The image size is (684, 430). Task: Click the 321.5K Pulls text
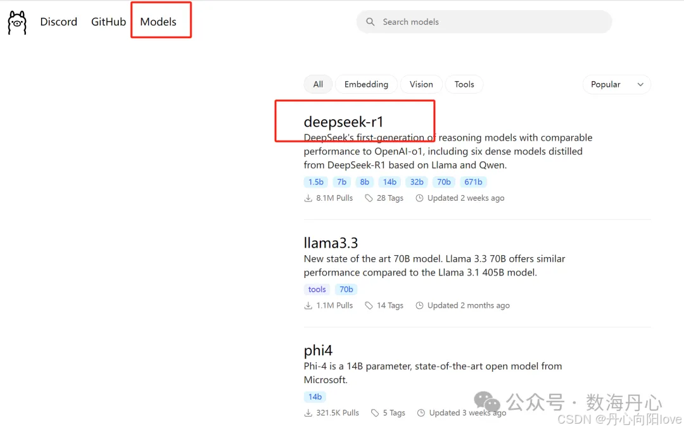(x=337, y=412)
